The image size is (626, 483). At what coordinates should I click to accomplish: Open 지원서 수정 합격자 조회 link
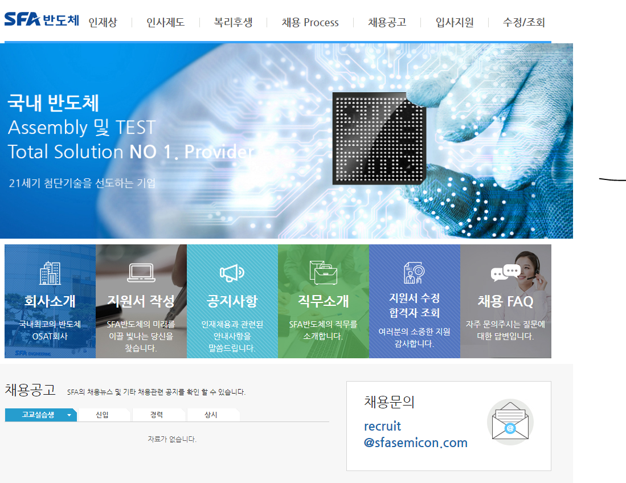415,305
